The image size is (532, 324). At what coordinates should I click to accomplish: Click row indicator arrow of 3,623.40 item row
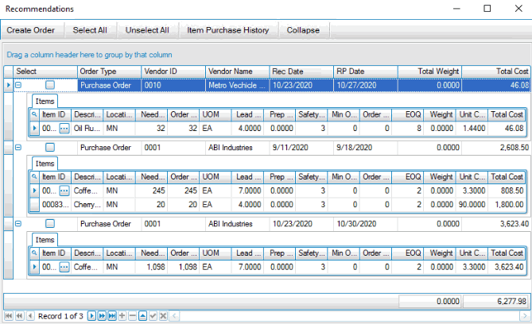pyautogui.click(x=34, y=267)
